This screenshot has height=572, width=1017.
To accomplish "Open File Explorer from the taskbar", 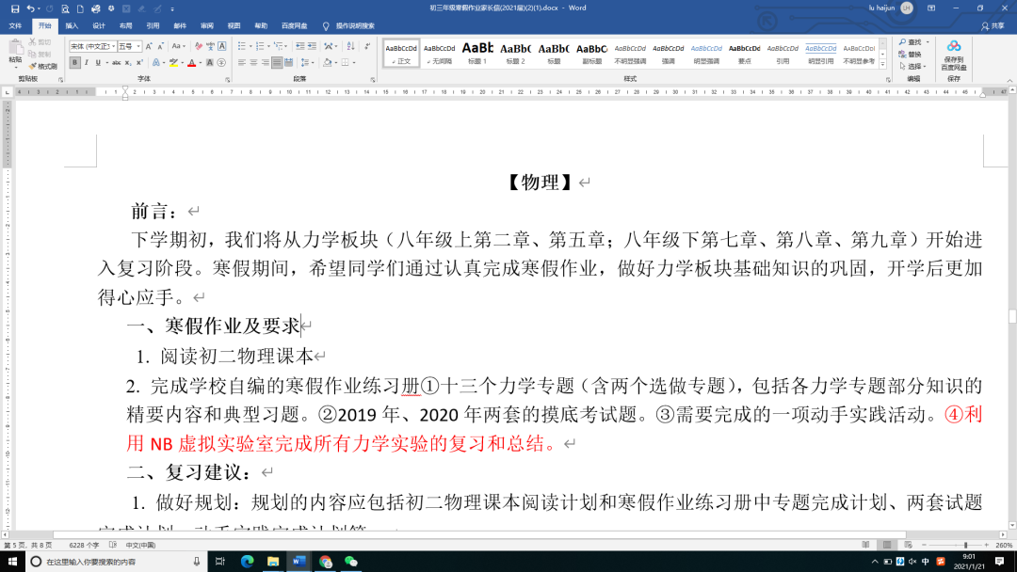I will [273, 562].
